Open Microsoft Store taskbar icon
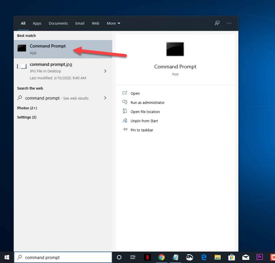The width and height of the screenshot is (275, 263). point(231,257)
